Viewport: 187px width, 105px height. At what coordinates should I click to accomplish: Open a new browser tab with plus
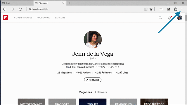[x=69, y=3]
